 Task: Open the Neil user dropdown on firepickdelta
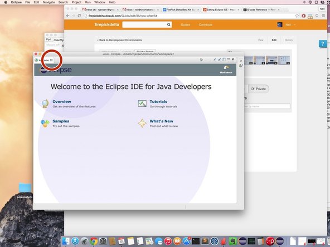[x=290, y=25]
